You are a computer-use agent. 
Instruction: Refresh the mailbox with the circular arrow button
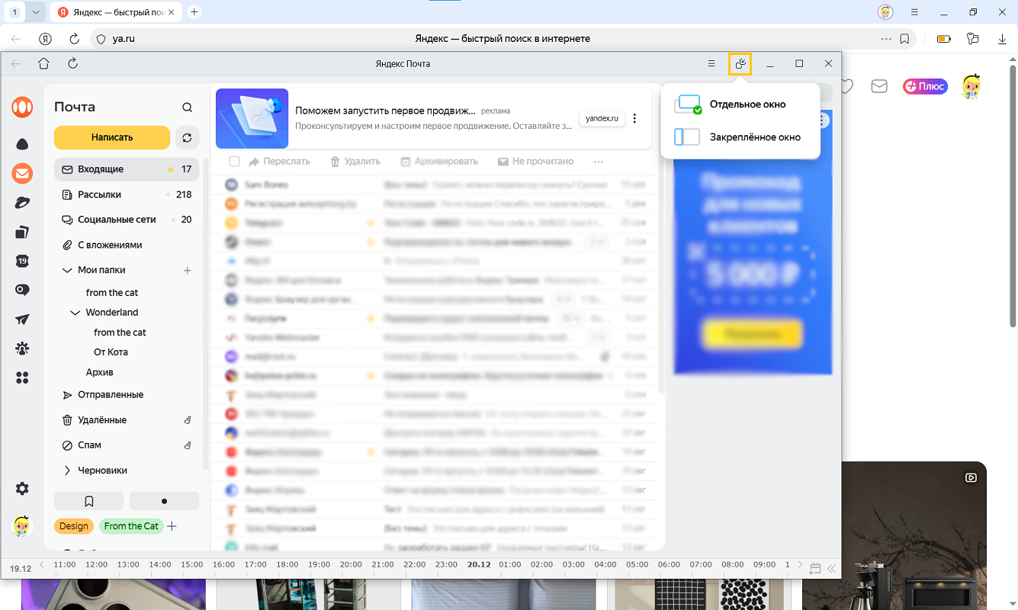[x=187, y=138]
